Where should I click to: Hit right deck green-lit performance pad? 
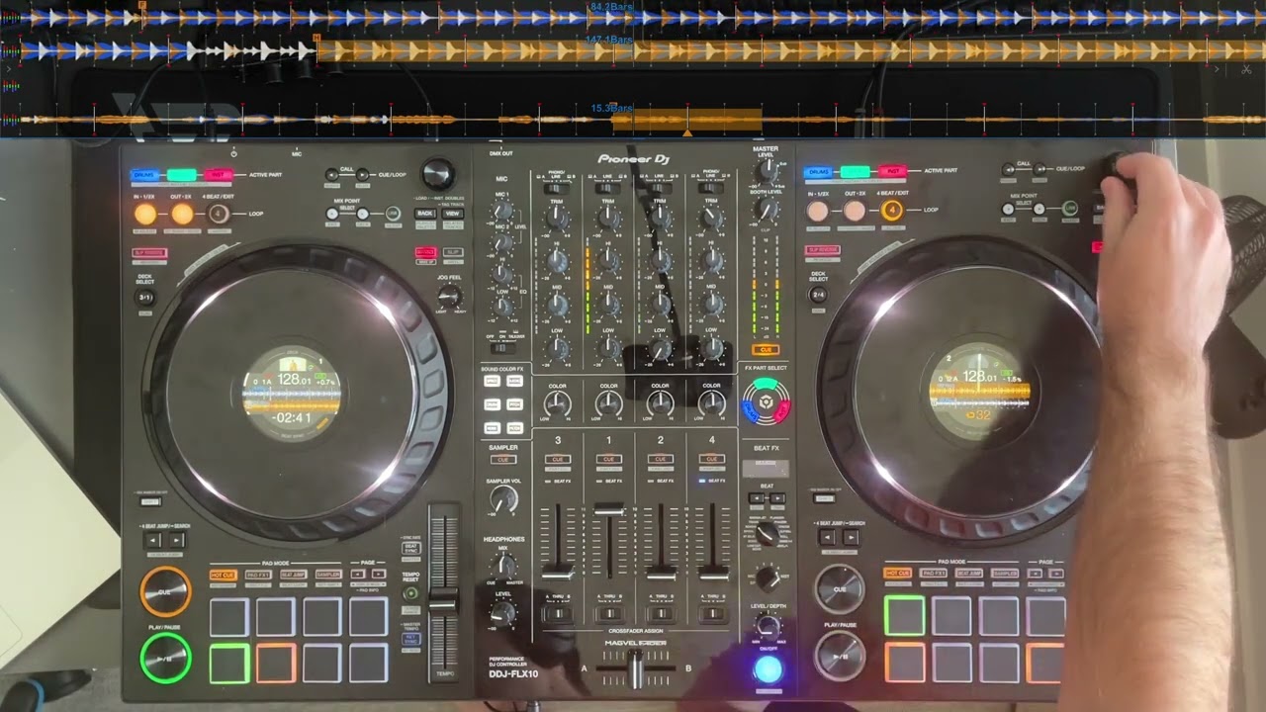904,615
